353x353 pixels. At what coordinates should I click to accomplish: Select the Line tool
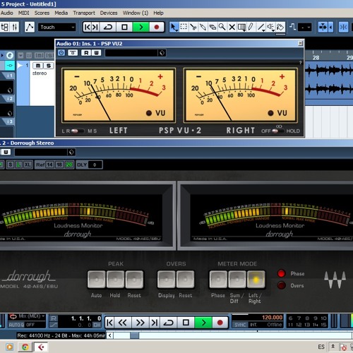coord(261,28)
